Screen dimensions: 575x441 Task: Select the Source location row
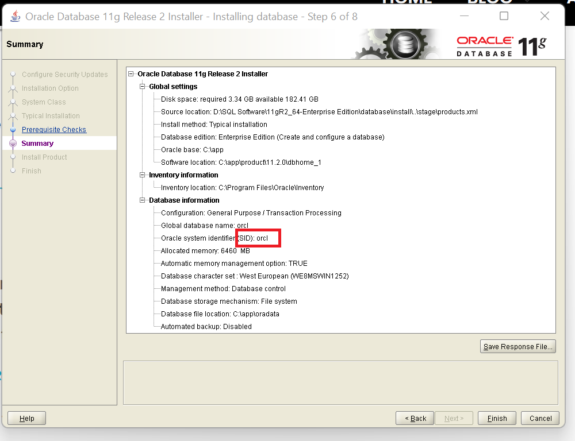click(319, 112)
